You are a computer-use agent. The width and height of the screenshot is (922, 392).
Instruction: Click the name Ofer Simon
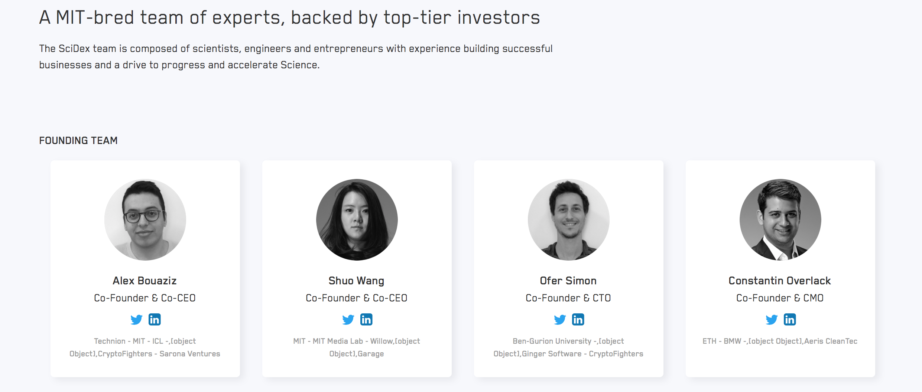[x=568, y=281]
